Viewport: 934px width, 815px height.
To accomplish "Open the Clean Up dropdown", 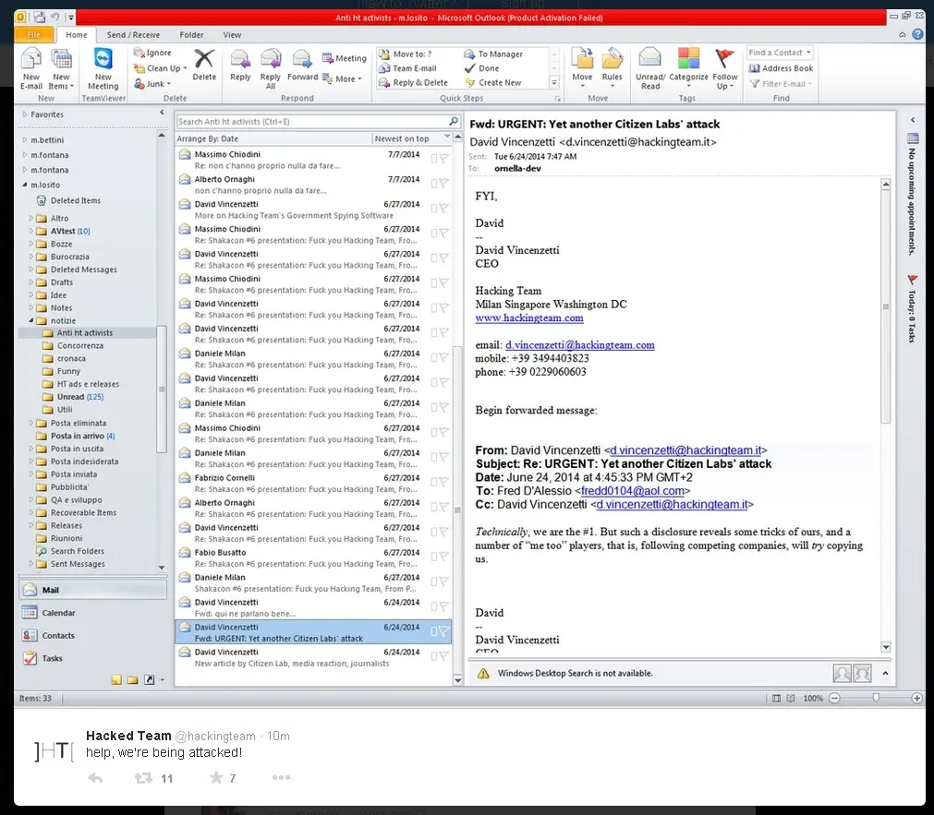I will 160,68.
